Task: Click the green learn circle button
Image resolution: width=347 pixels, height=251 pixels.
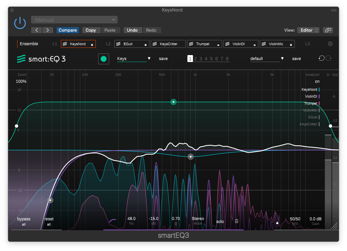Action: point(103,59)
